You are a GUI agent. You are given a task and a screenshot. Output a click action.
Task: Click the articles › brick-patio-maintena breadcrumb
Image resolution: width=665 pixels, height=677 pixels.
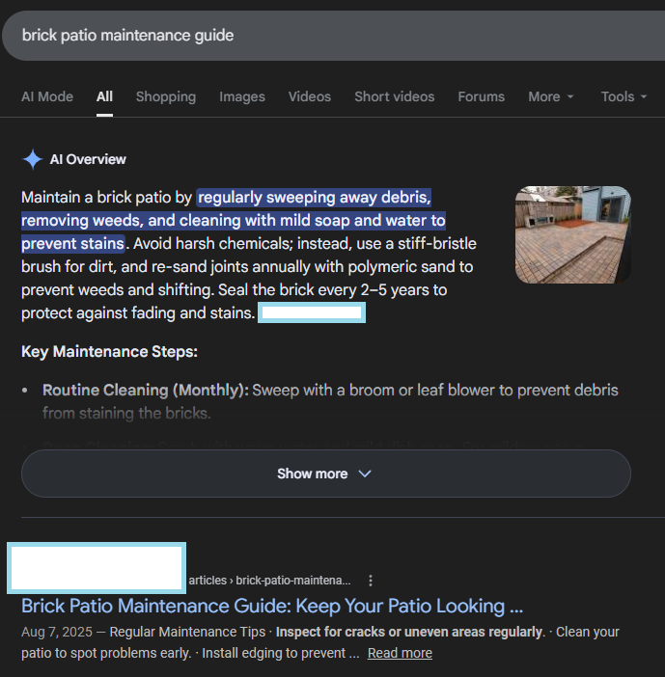(269, 581)
